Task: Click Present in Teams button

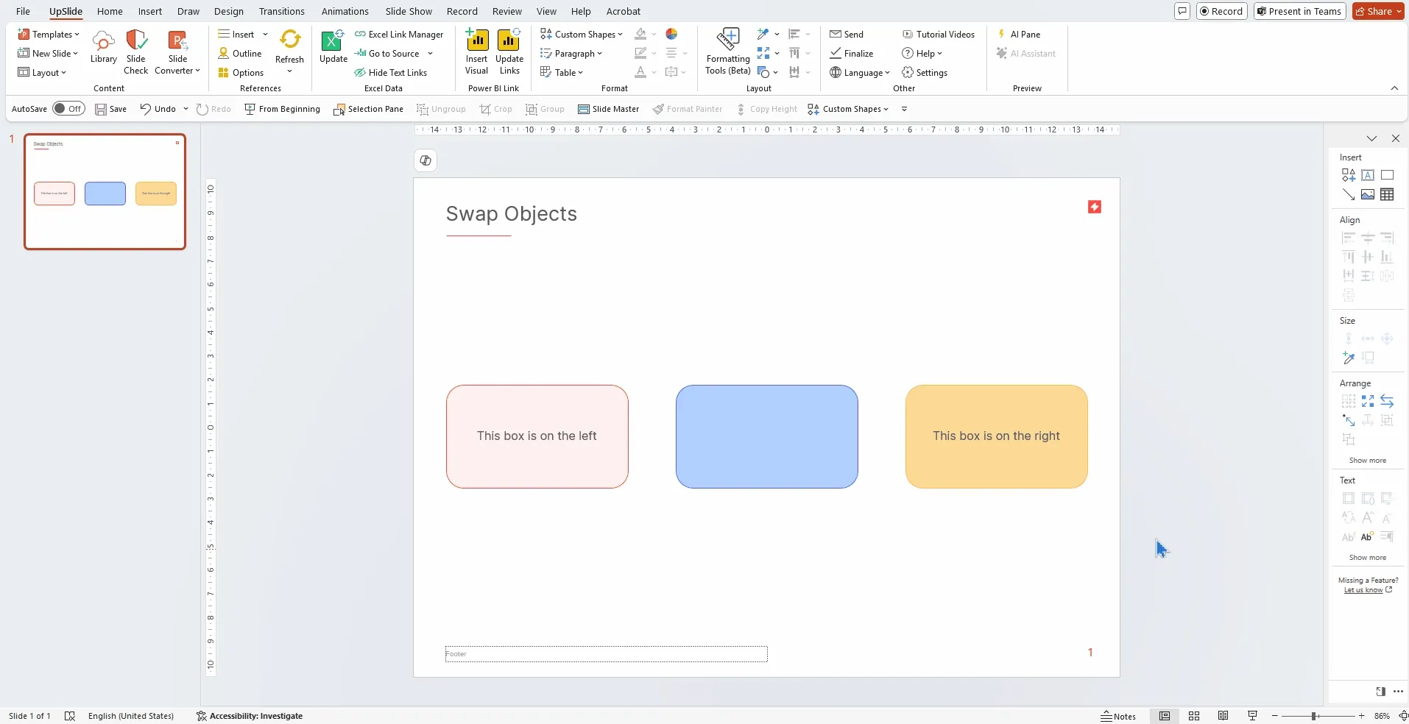Action: tap(1299, 11)
